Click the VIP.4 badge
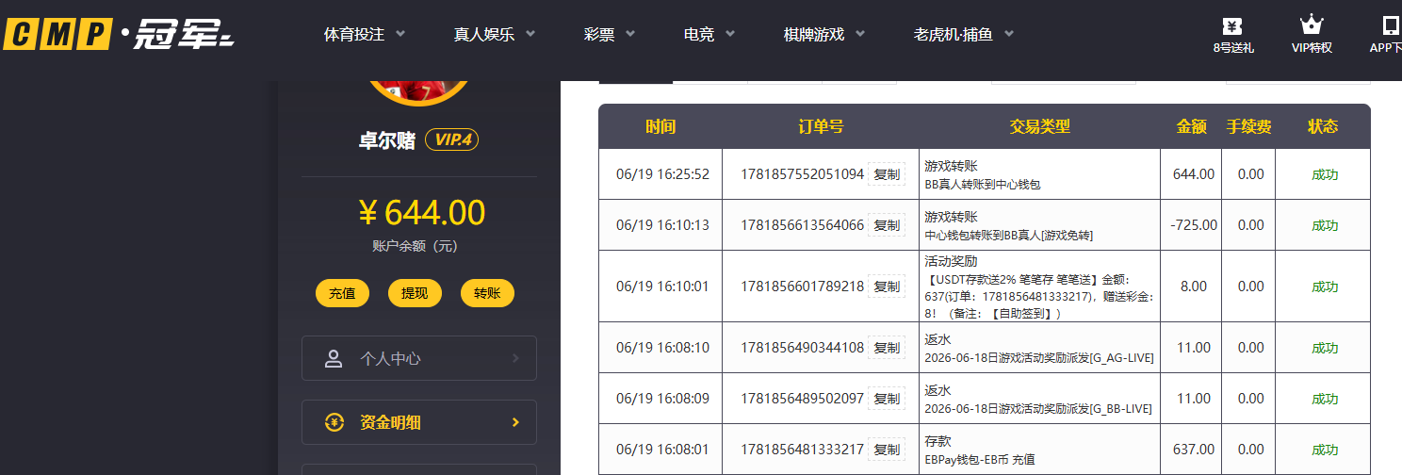 tap(452, 139)
